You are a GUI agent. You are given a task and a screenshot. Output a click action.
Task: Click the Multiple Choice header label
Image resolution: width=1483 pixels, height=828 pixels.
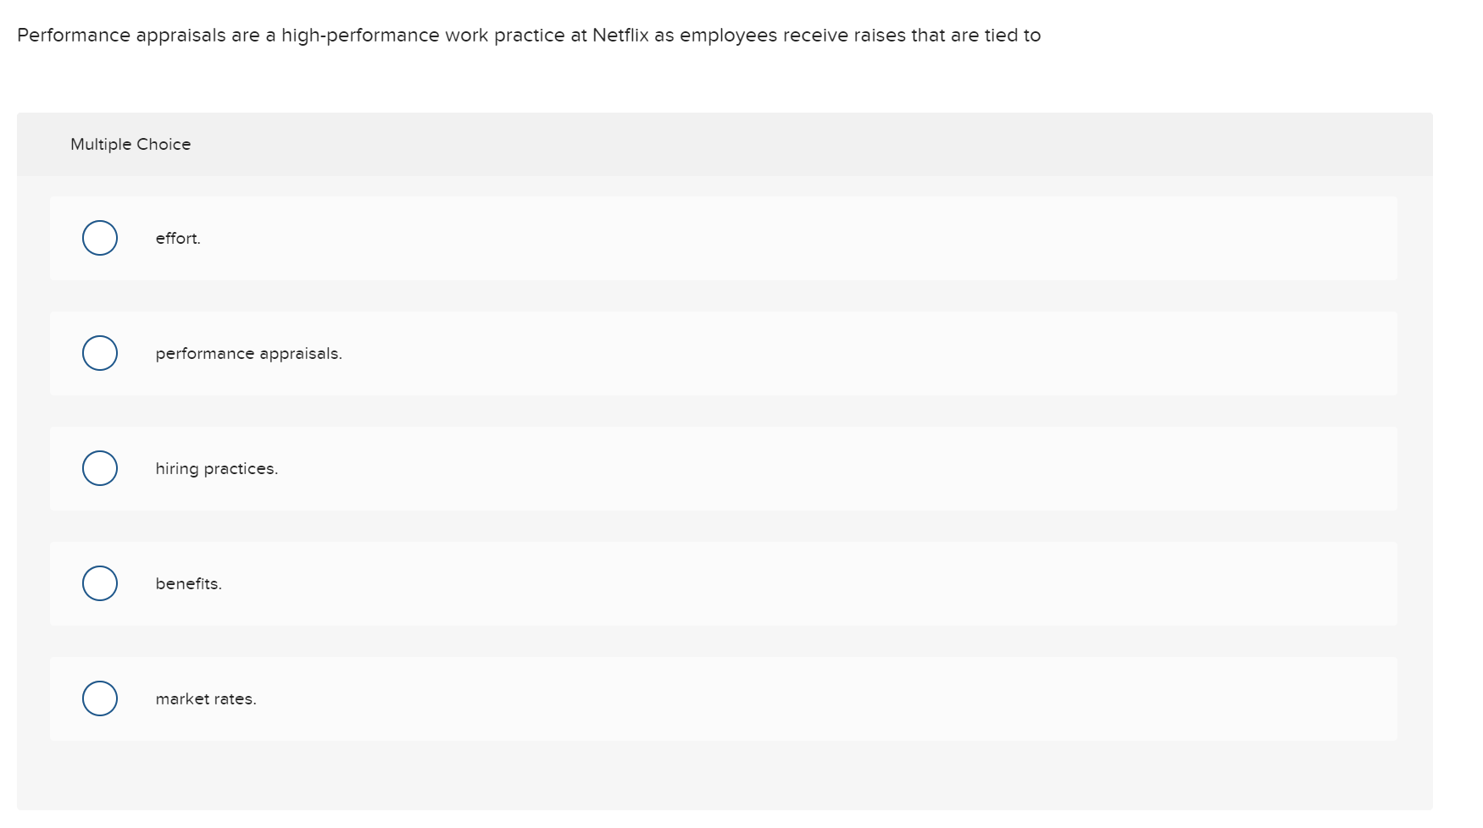point(131,144)
